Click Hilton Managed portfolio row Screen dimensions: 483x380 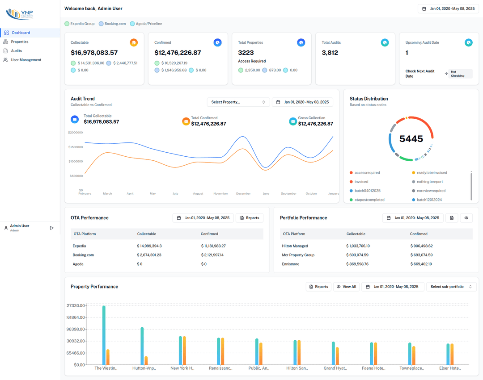pyautogui.click(x=376, y=246)
